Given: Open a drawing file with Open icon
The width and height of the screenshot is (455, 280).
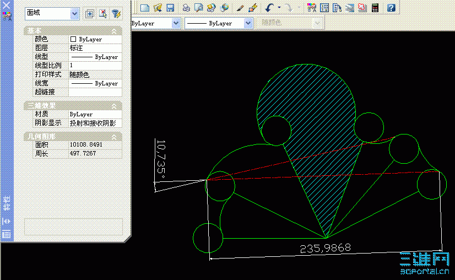Looking at the screenshot, I should (x=158, y=8).
